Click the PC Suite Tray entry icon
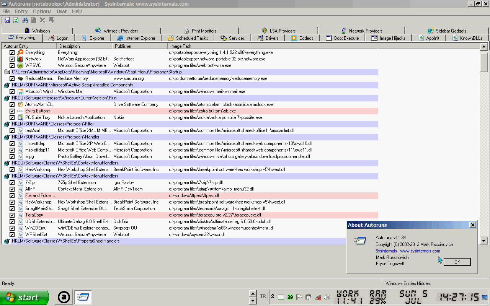The width and height of the screenshot is (490, 306). click(21, 117)
